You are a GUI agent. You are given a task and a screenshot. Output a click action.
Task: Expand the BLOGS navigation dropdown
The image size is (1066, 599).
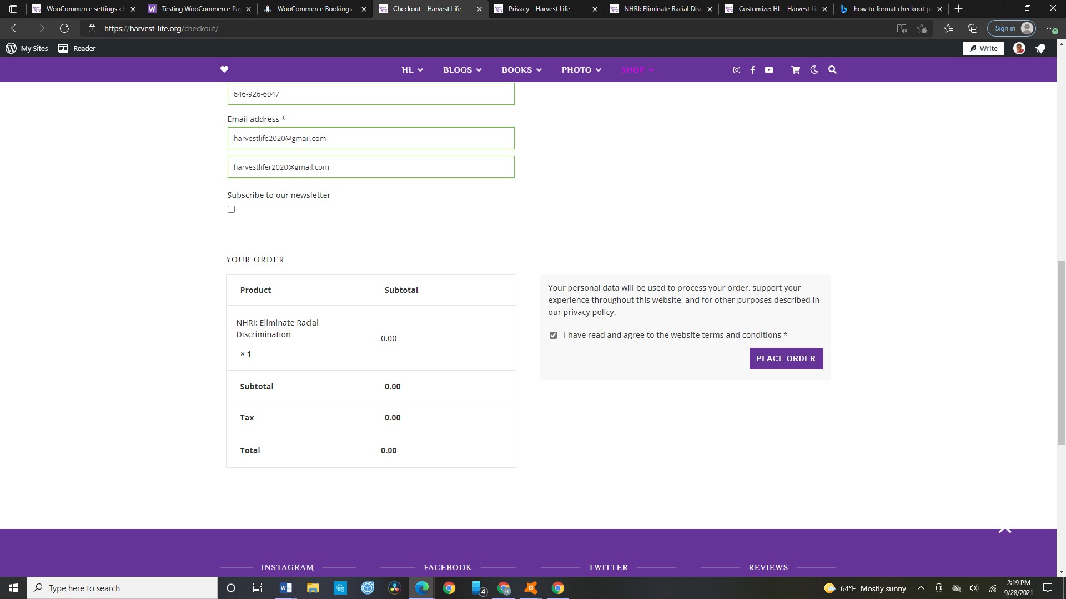coord(462,70)
